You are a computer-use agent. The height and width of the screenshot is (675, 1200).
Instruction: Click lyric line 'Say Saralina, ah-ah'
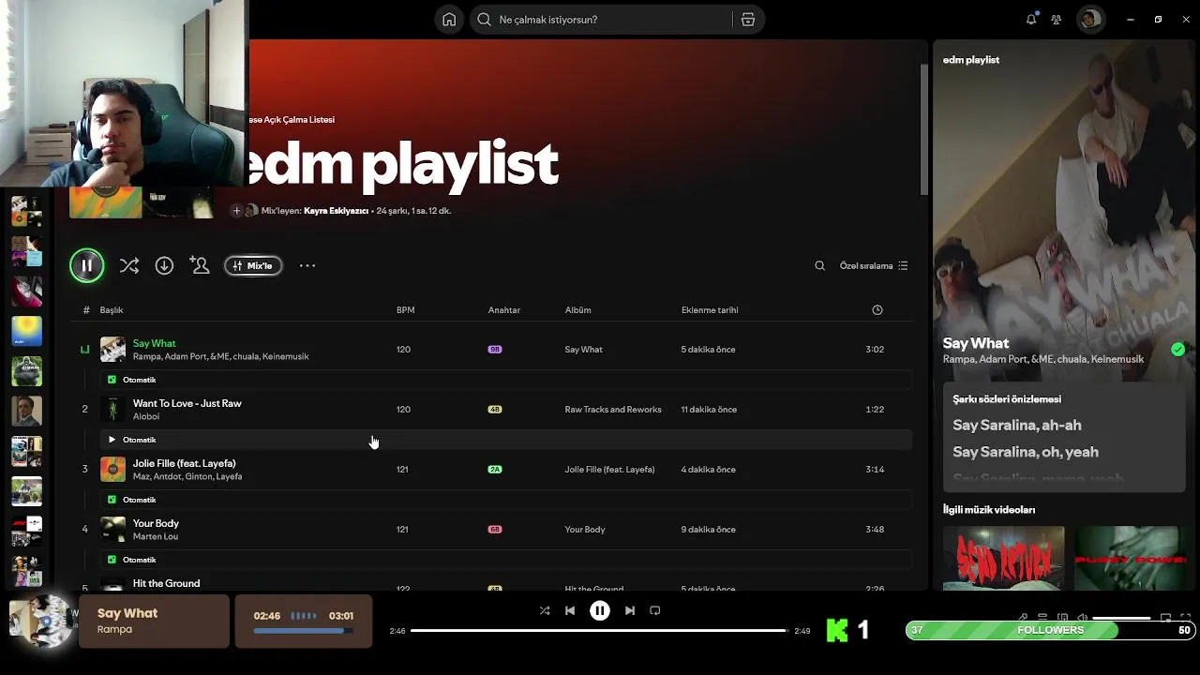click(x=1017, y=426)
